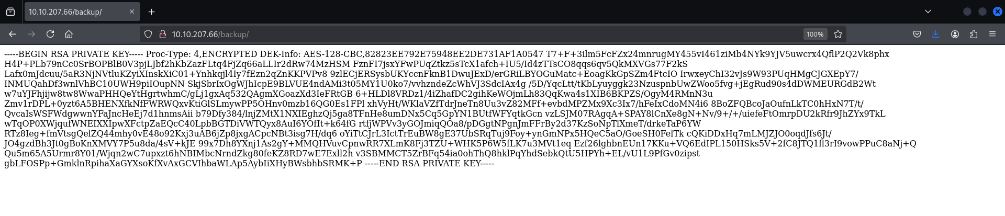Reload the current page
The image size is (1005, 216).
pyautogui.click(x=50, y=34)
